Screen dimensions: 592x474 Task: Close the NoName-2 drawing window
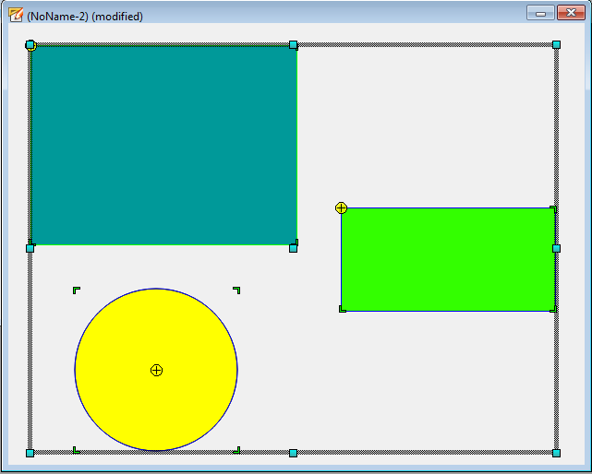click(x=568, y=12)
